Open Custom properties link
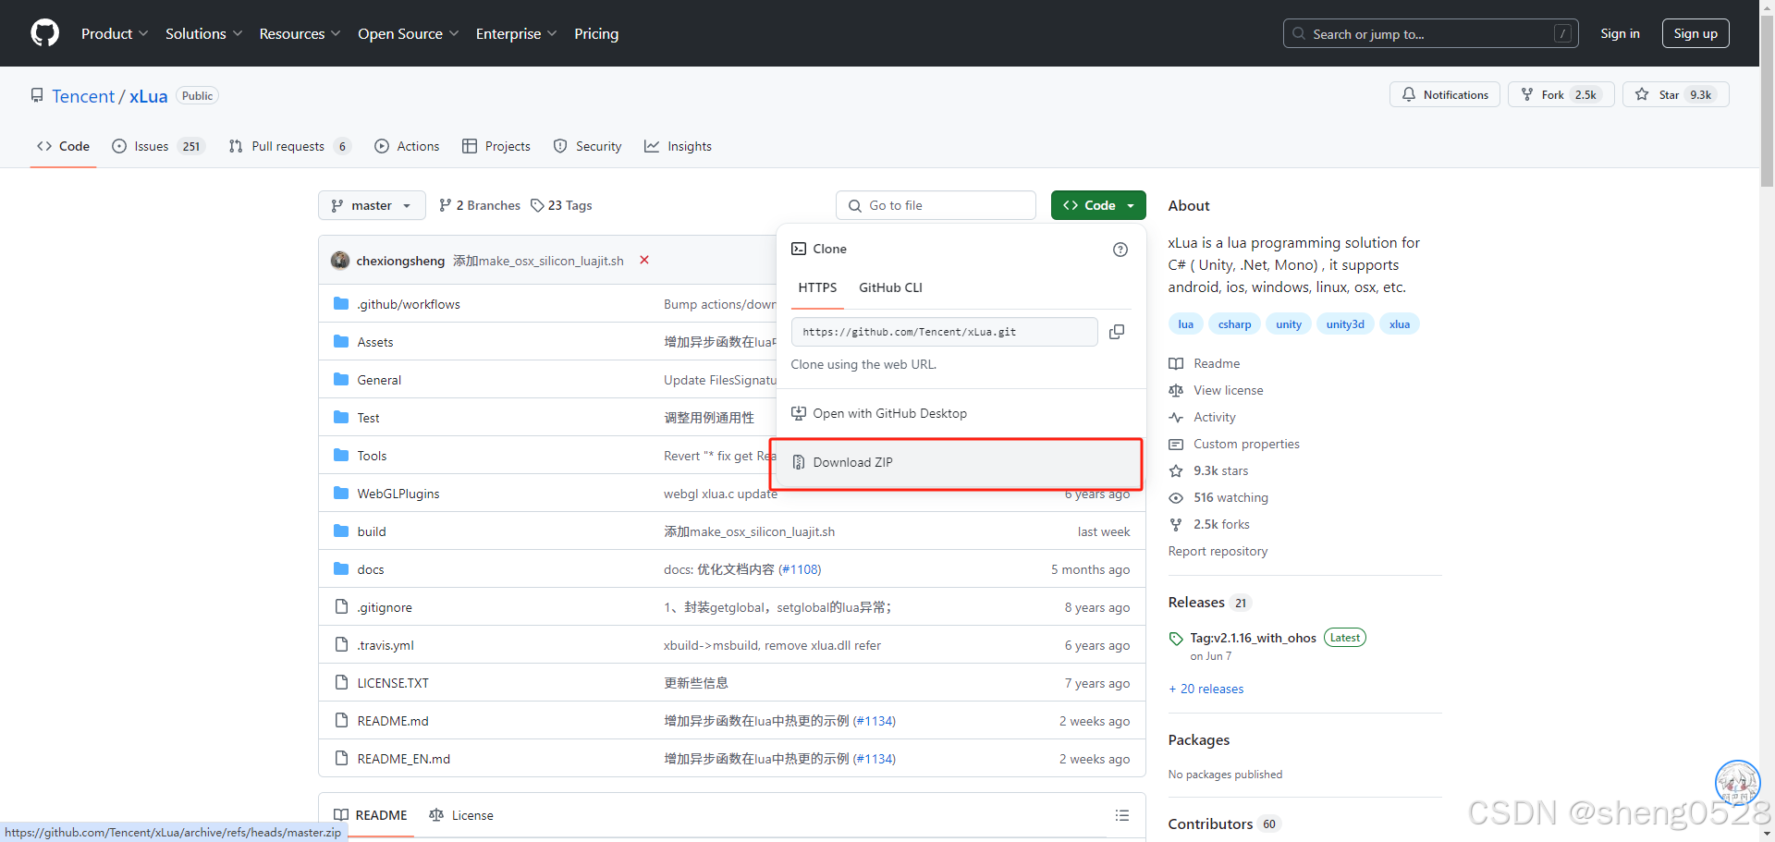The height and width of the screenshot is (842, 1775). coord(1234,444)
